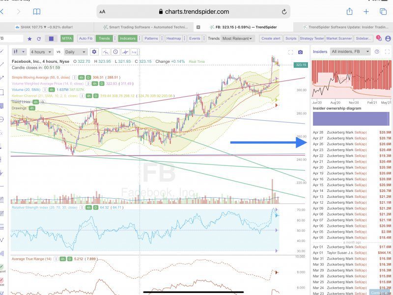
Task: Open Scripts
Action: coord(291,39)
